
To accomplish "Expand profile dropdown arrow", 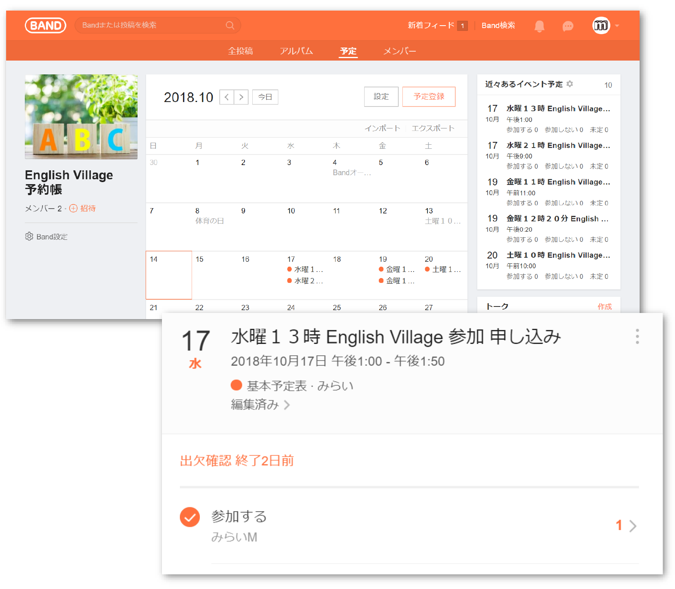I will tap(617, 26).
